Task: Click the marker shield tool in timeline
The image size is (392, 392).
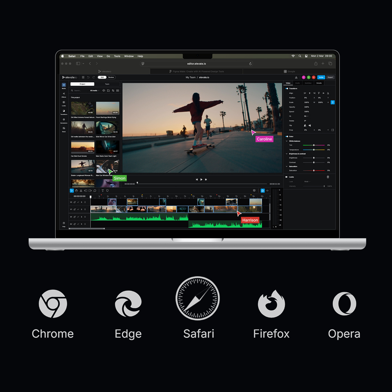Action: pos(107,191)
